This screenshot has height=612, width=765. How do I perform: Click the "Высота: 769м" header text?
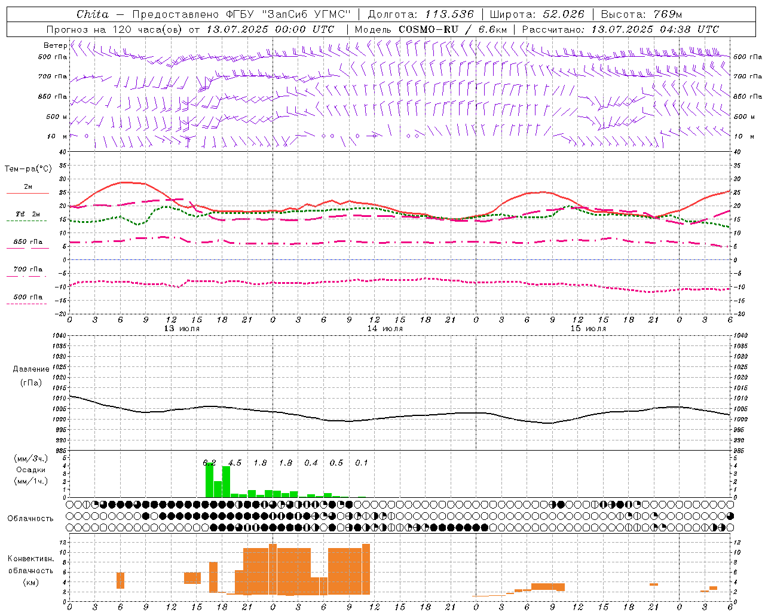(641, 14)
